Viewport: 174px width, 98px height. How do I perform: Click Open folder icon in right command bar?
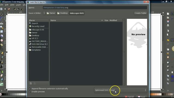tap(168, 17)
